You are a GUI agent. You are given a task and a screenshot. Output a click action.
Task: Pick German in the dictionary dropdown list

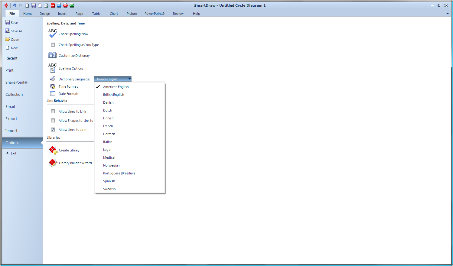click(109, 134)
